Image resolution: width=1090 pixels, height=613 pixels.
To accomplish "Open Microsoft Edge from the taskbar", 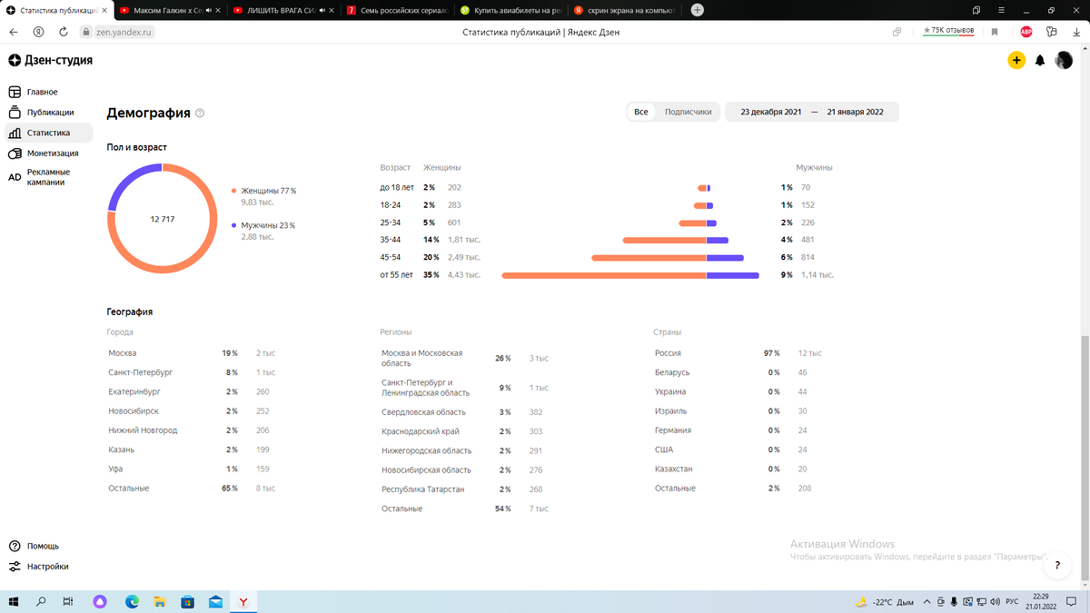I will click(132, 601).
